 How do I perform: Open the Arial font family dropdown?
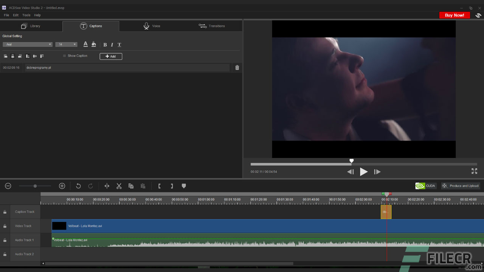point(28,45)
